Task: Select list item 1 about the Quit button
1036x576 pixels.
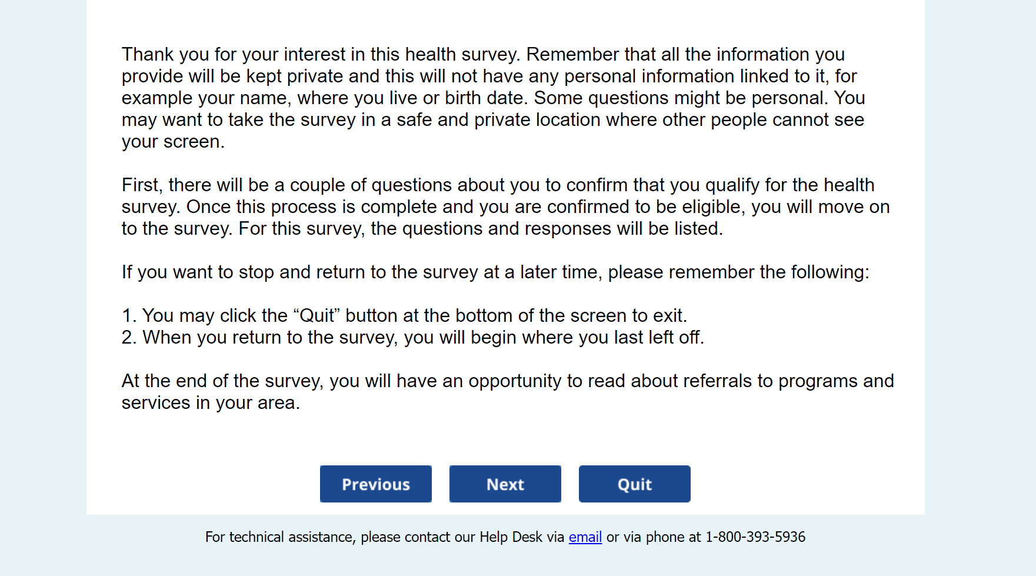Action: pos(404,316)
